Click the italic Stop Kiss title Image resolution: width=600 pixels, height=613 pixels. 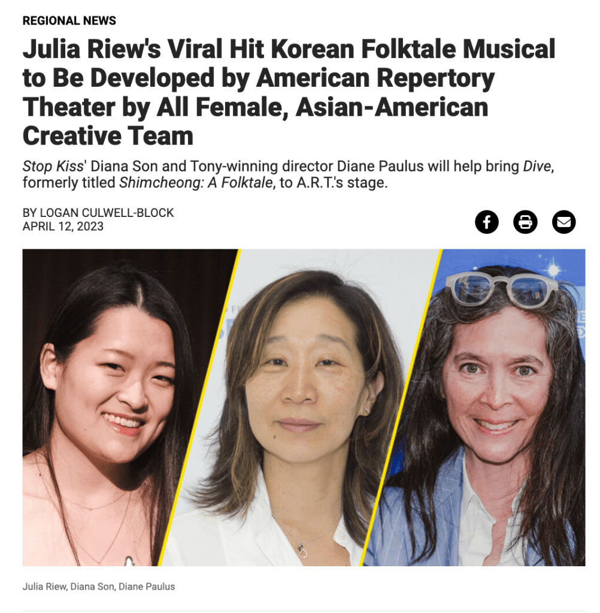pyautogui.click(x=53, y=167)
